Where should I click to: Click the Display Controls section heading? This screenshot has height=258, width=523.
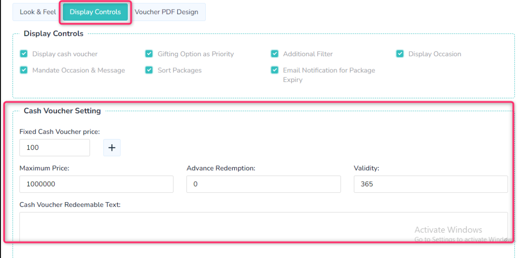54,34
